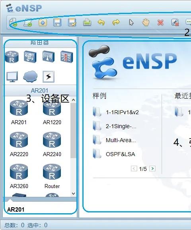
Task: Click the 样例 samples heading
Action: [99, 96]
